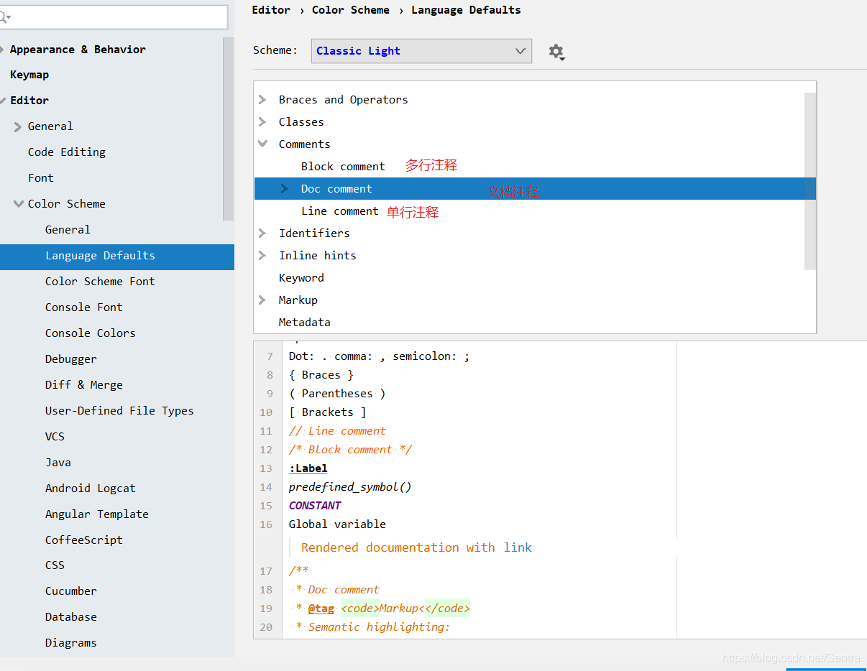867x671 pixels.
Task: Click 'CONSTANT' in the preview
Action: 315,506
